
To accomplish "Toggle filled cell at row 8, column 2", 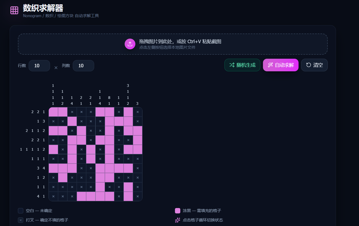I will coord(63,177).
